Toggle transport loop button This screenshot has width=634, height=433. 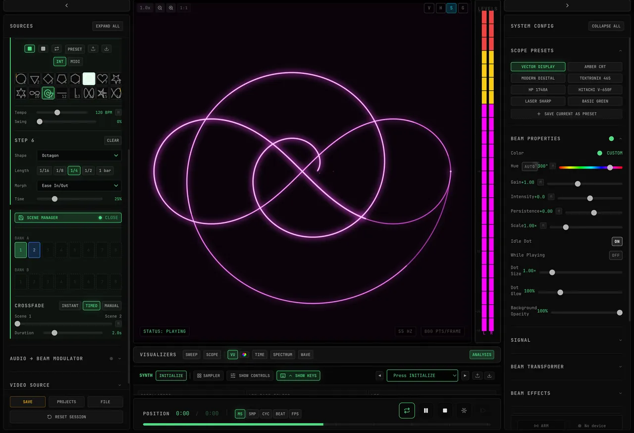coord(407,410)
